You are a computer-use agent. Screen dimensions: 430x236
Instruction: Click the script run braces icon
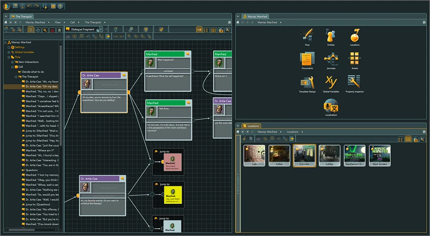pos(45,6)
